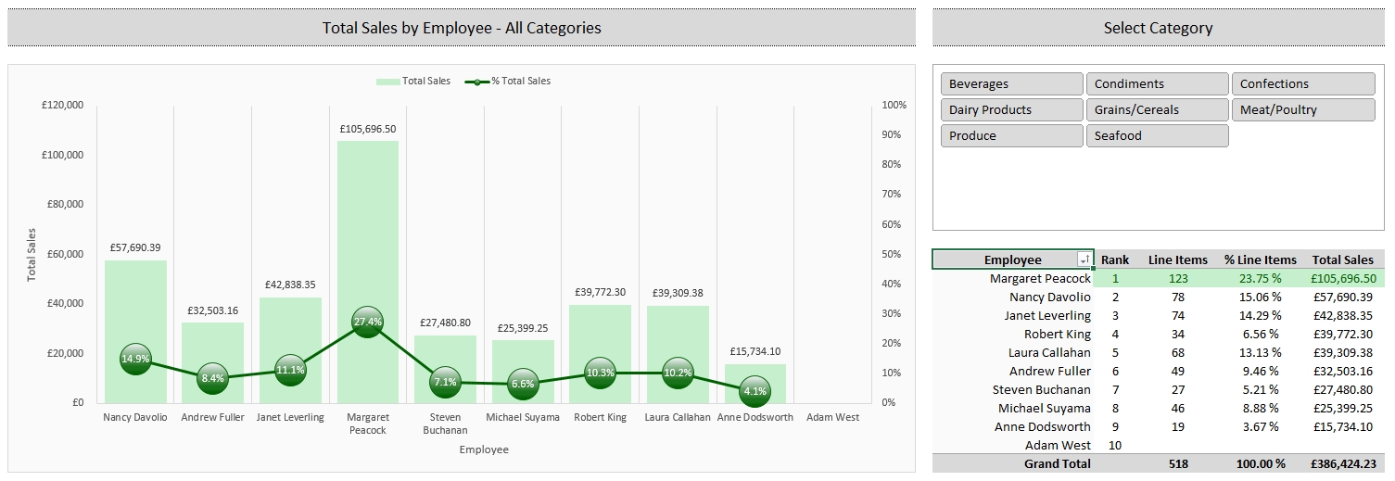The image size is (1395, 481).
Task: Filter sales by Seafood category
Action: (x=1157, y=136)
